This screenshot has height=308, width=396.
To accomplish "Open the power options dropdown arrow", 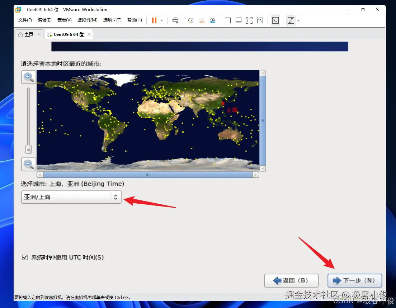I will (x=162, y=20).
